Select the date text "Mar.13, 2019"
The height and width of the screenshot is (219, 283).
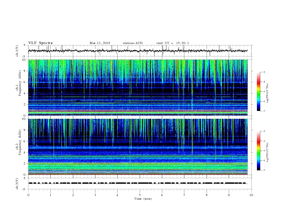(x=100, y=43)
